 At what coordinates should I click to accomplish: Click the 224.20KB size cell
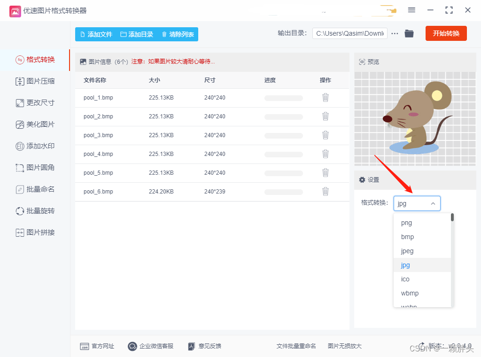click(x=161, y=191)
